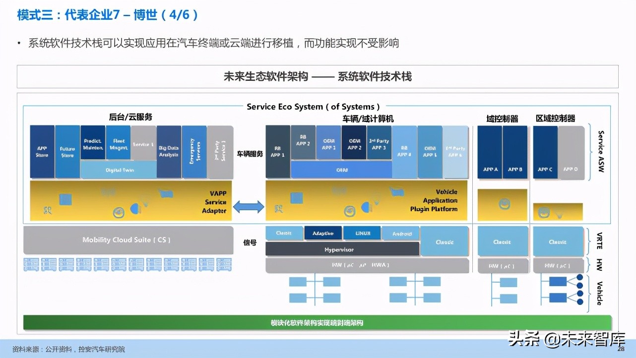Click the 车辆/域计算机 heading
The image size is (636, 358).
click(368, 119)
